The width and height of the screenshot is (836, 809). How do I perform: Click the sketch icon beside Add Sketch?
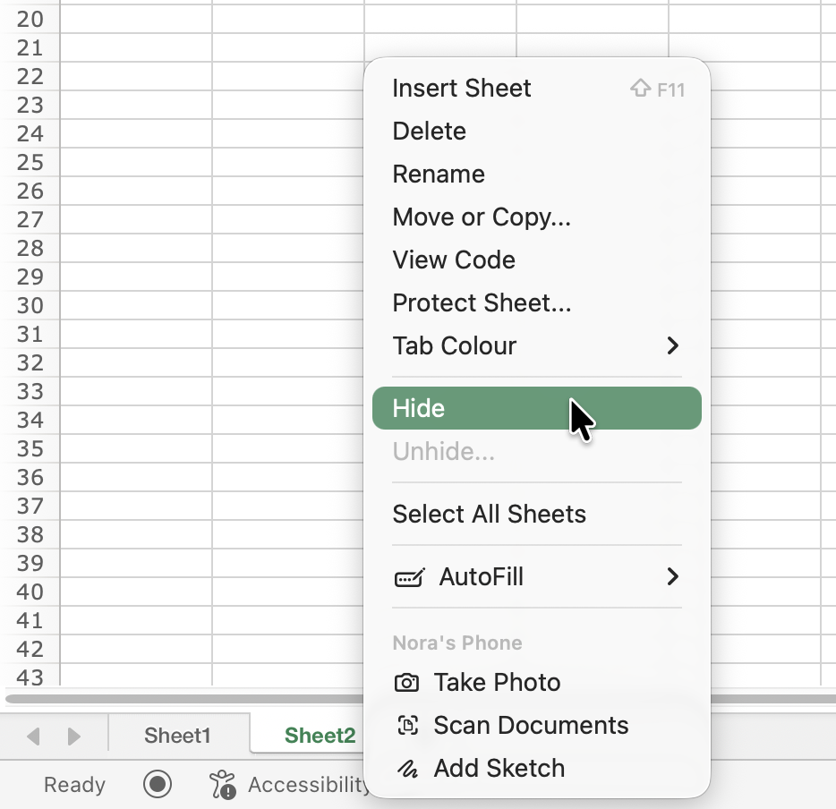click(x=406, y=769)
